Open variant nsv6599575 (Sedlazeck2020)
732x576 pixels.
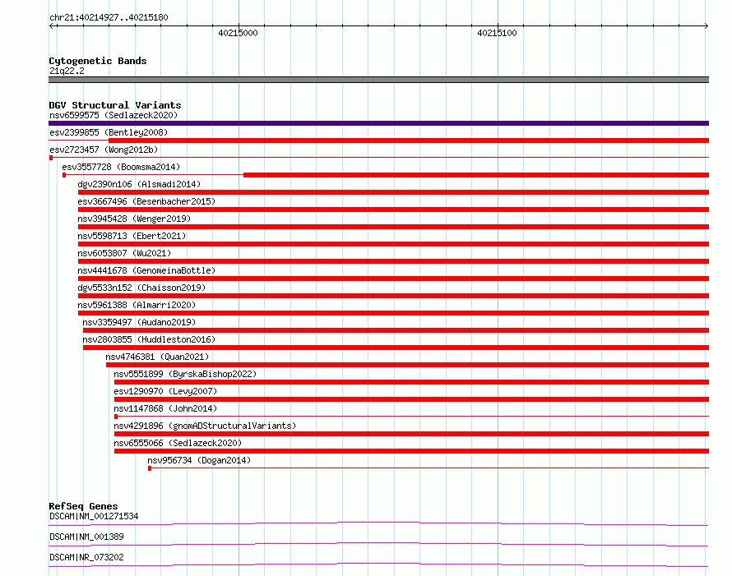114,115
